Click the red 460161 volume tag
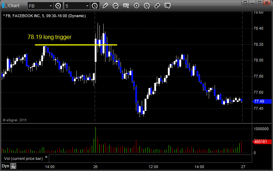This screenshot has height=171, width=273. (262, 142)
